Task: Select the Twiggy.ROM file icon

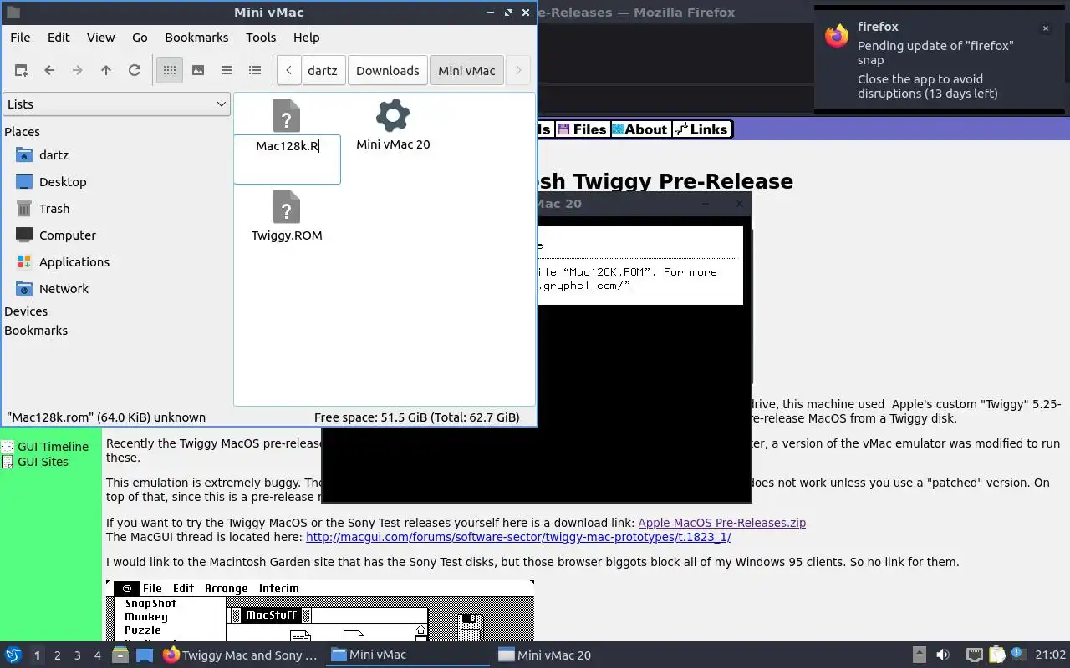Action: coord(287,207)
